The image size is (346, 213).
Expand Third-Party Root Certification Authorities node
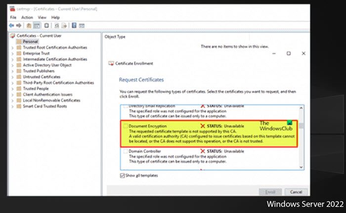[12, 83]
